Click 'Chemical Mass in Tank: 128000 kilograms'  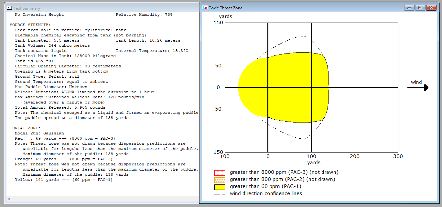(65, 56)
